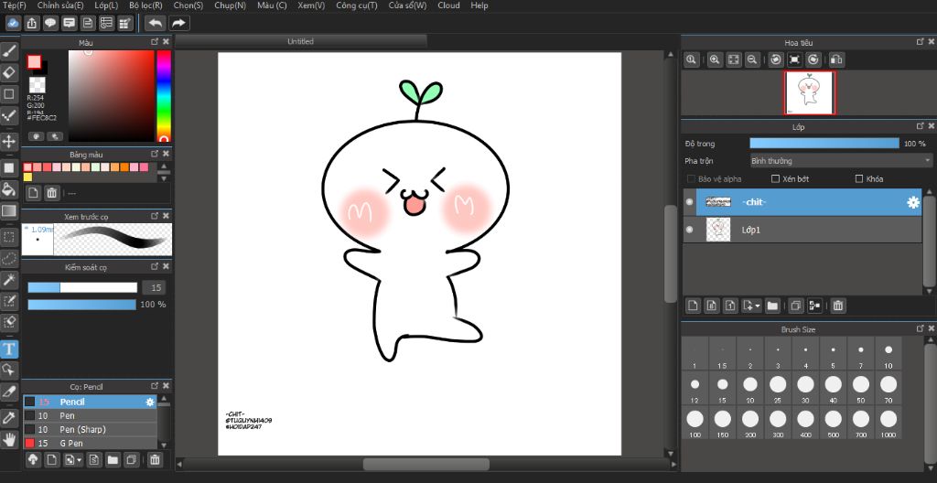The image size is (937, 483).
Task: Add a new layer folder
Action: pyautogui.click(x=772, y=306)
